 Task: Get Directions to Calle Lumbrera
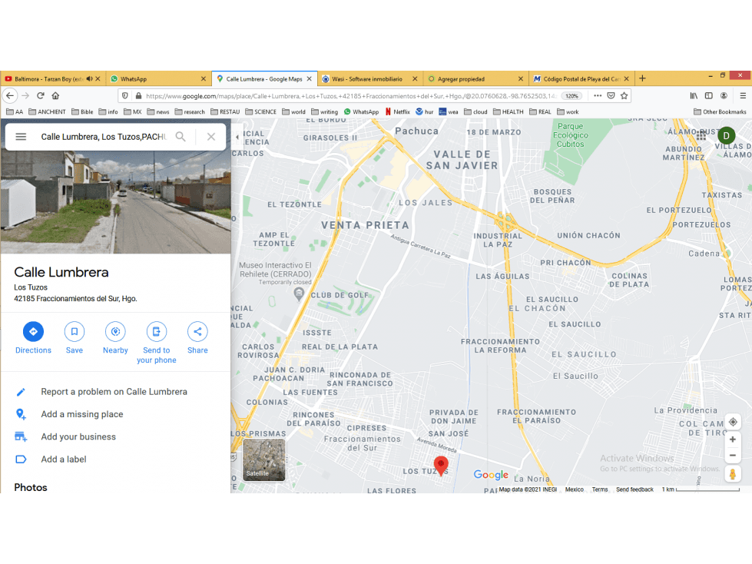pos(33,338)
